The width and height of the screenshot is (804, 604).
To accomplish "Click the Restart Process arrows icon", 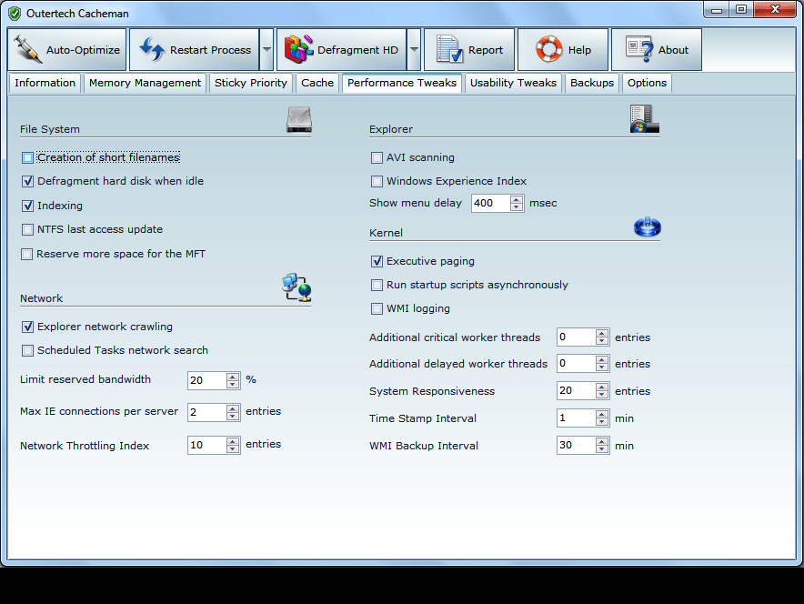I will click(x=152, y=50).
